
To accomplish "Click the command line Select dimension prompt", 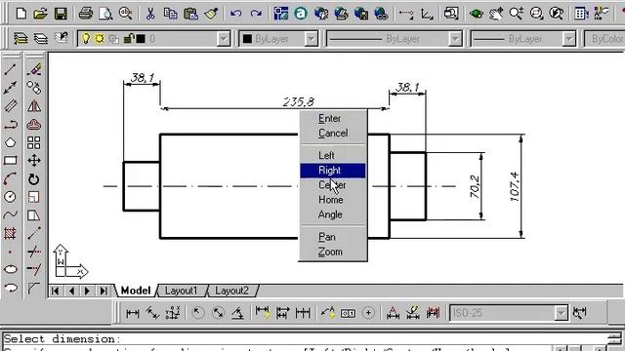I will click(x=62, y=339).
